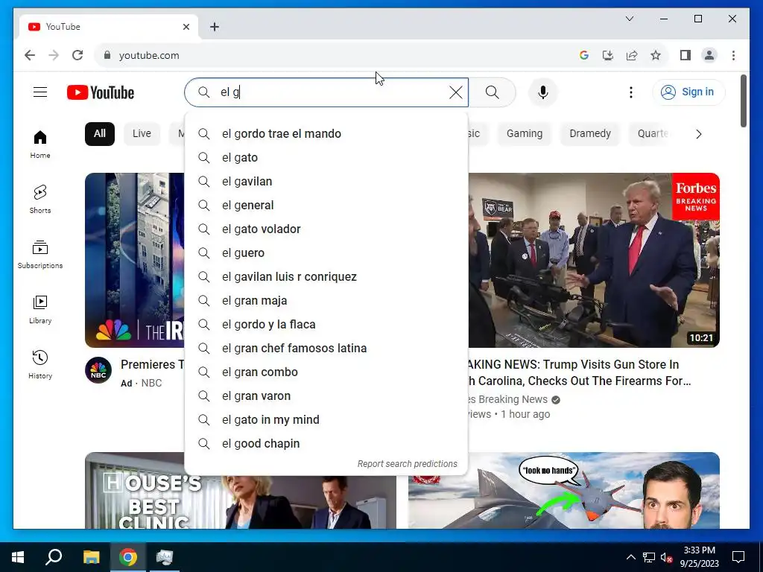Choose suggestion "el guero"
Screen dimensions: 763x572
coord(326,253)
